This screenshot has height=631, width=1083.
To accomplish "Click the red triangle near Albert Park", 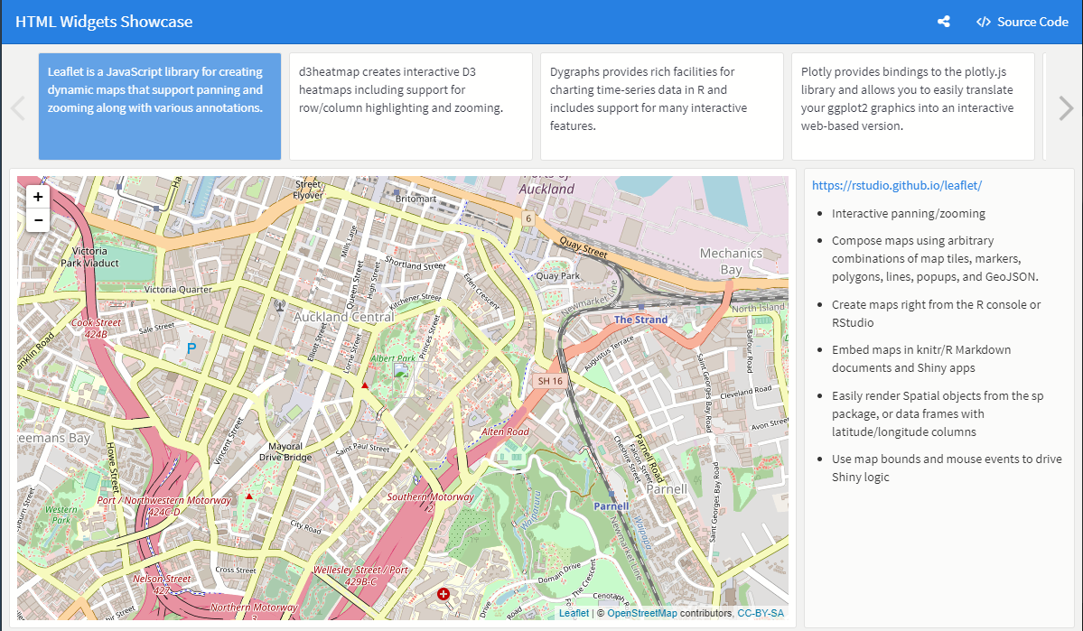I will click(x=365, y=385).
